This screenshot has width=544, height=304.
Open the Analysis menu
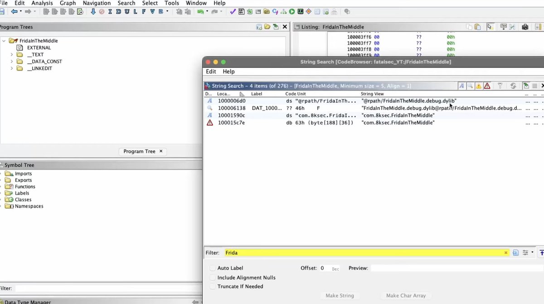[42, 3]
